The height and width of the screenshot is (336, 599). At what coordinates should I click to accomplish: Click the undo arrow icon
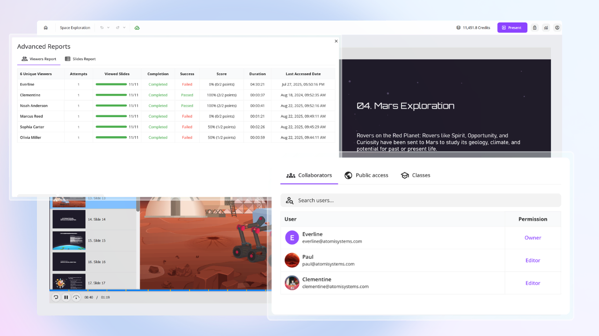point(102,28)
